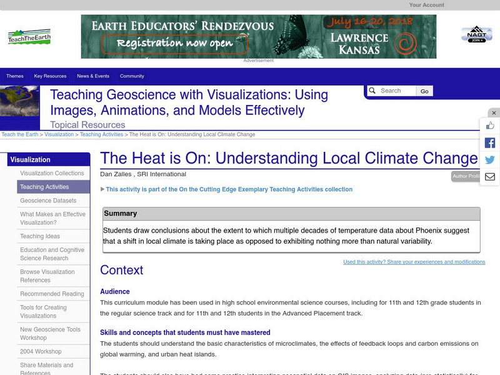
Task: Click the TeachTheEarth logo
Action: click(x=29, y=37)
